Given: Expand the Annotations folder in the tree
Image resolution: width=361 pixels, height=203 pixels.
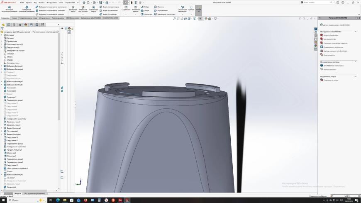Looking at the screenshot, I should [2, 41].
